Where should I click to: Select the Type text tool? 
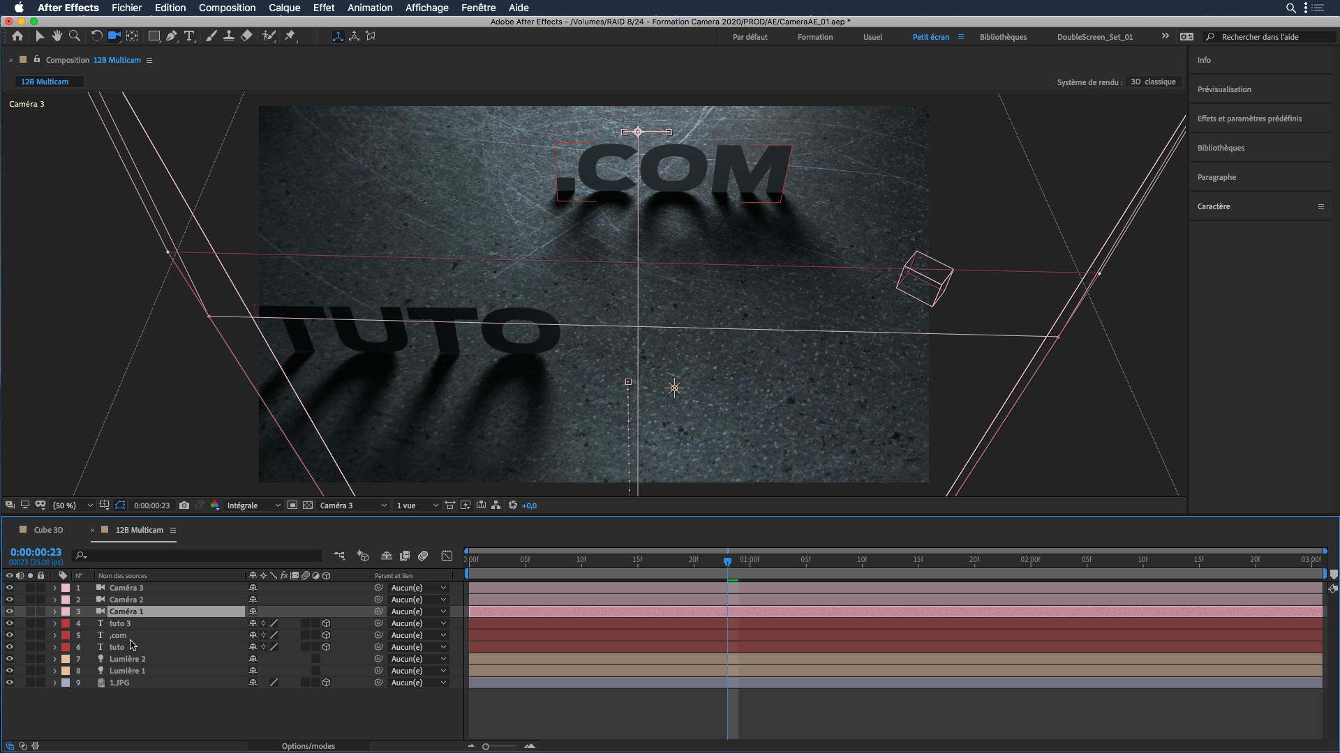click(189, 36)
